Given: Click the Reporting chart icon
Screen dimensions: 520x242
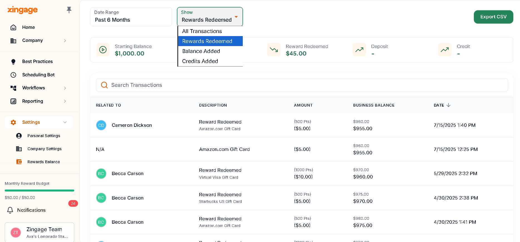Looking at the screenshot, I should click(13, 101).
